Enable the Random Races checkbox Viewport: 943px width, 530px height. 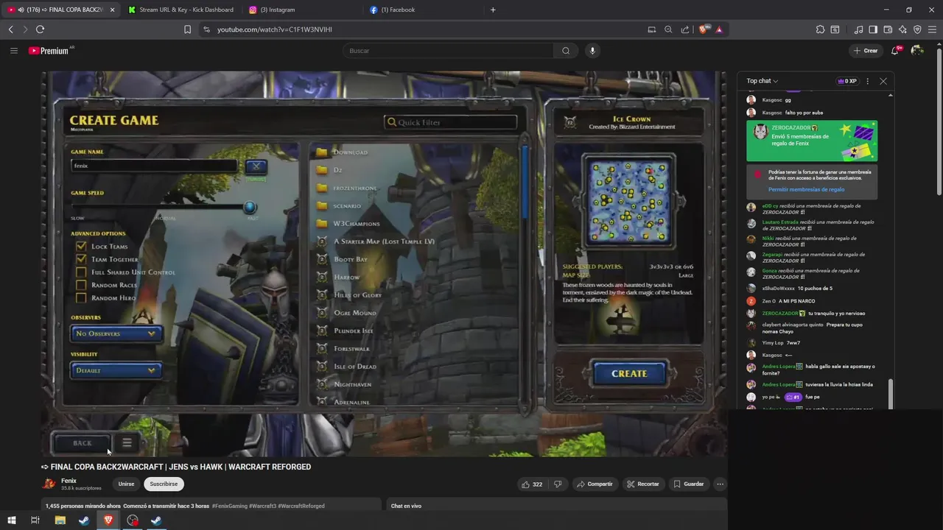coord(81,285)
